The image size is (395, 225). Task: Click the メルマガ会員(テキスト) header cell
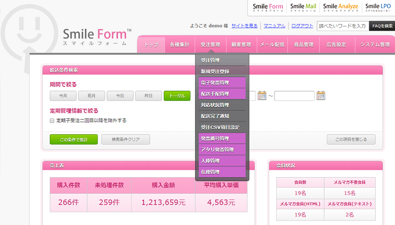coord(350,204)
